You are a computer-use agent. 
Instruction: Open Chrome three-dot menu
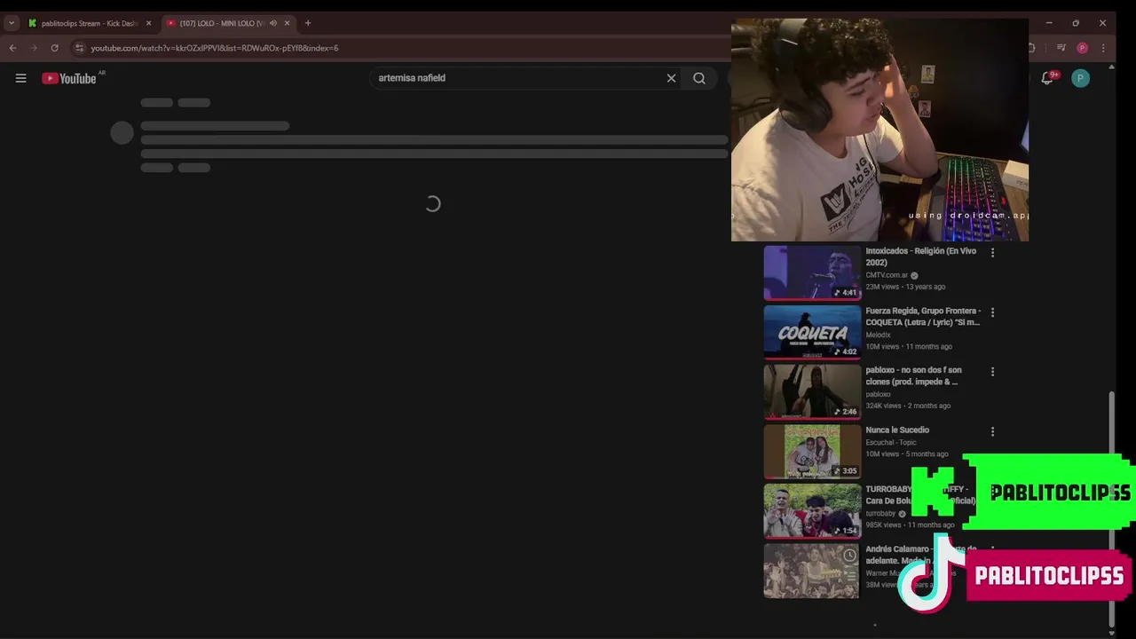(x=1103, y=48)
